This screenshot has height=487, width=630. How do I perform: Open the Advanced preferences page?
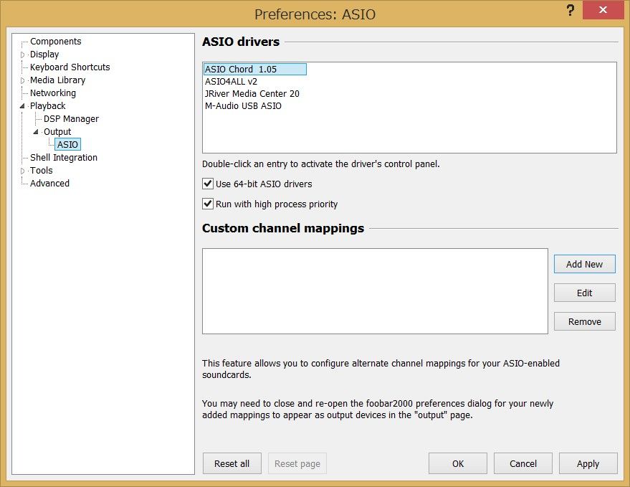pyautogui.click(x=49, y=184)
